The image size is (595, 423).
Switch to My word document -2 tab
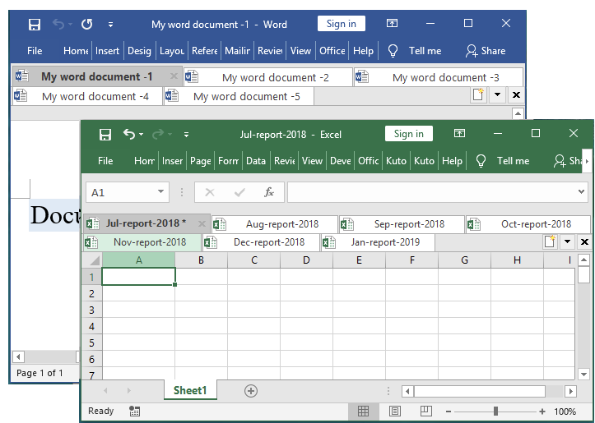268,77
